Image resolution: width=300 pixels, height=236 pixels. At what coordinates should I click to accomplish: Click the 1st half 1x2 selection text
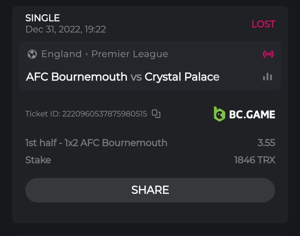[x=96, y=143]
